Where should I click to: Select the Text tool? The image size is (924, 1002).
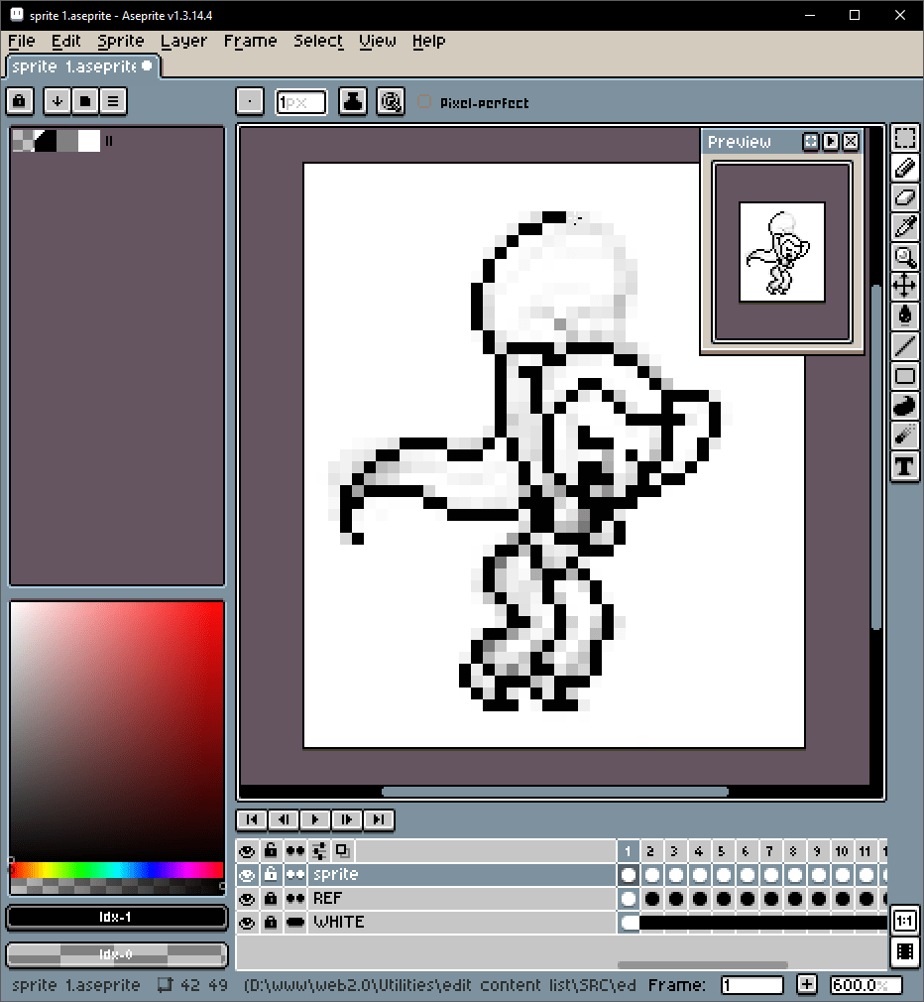click(x=904, y=466)
